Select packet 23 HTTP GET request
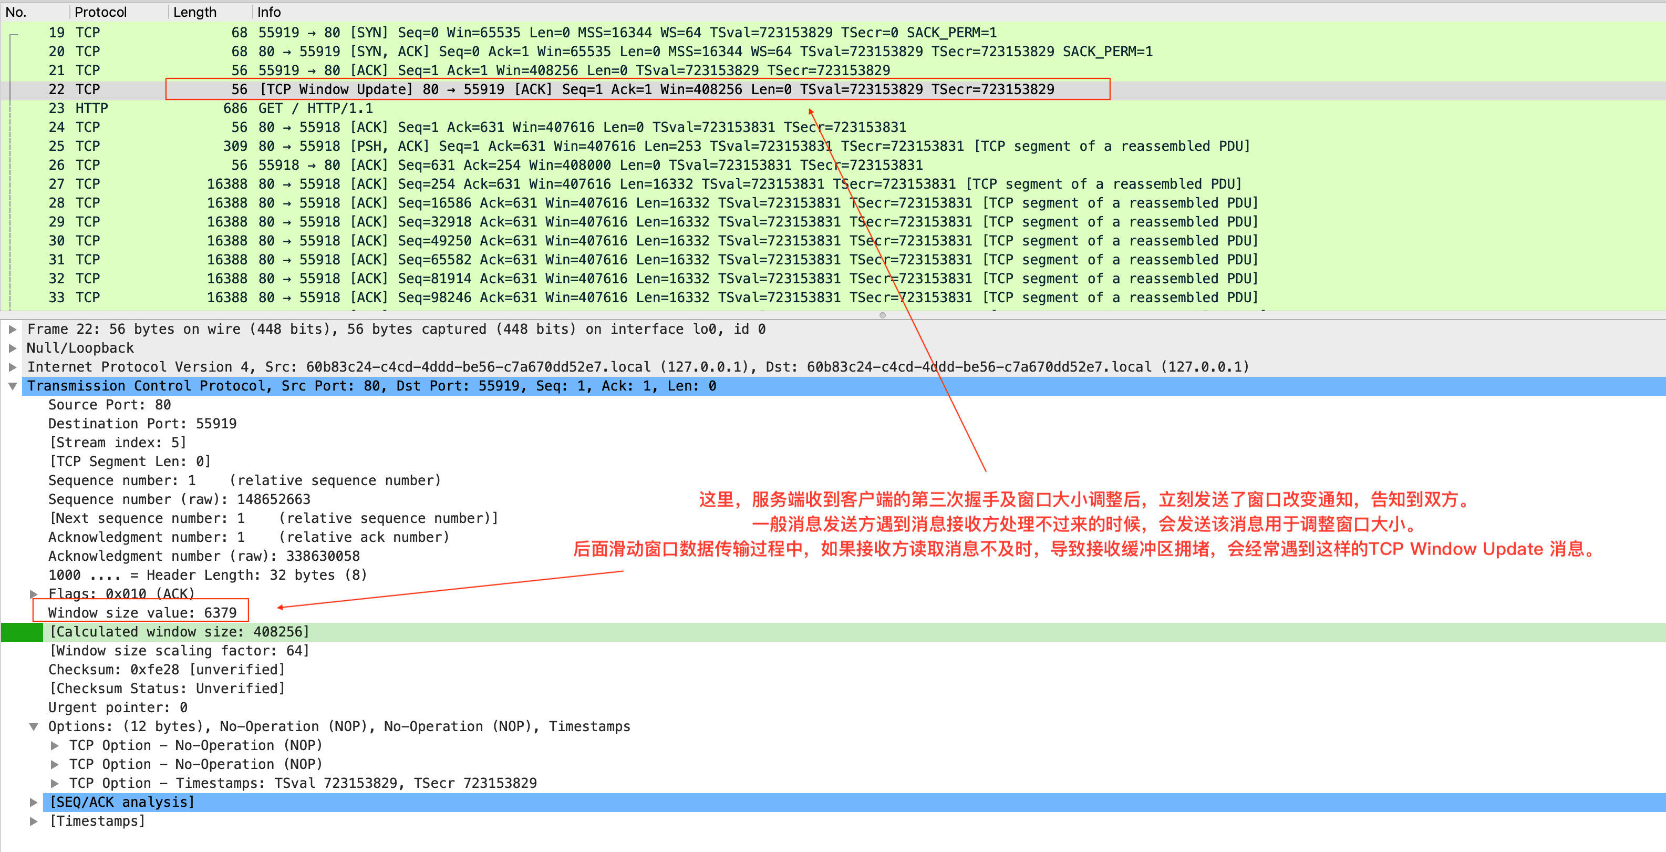 click(x=315, y=108)
